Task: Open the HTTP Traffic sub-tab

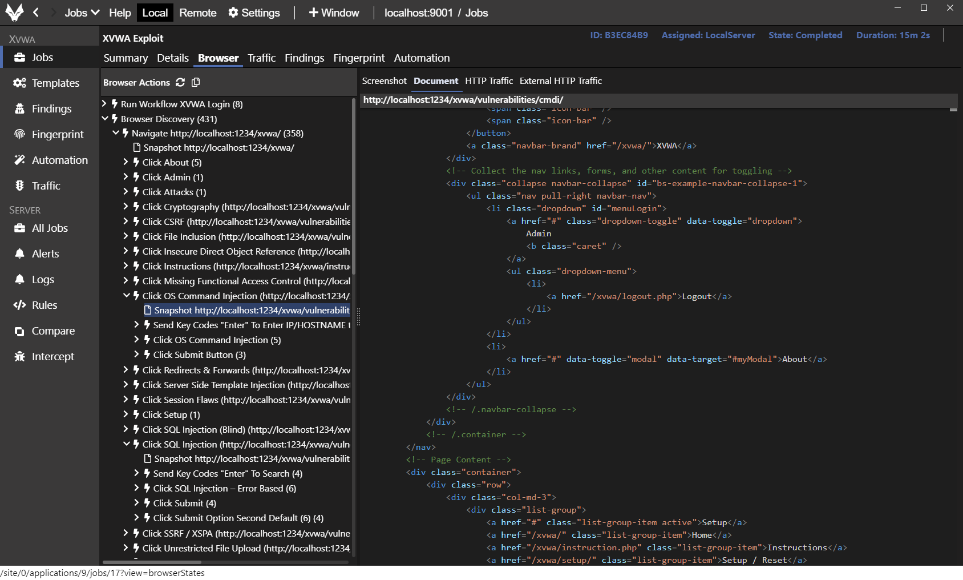Action: [x=488, y=81]
